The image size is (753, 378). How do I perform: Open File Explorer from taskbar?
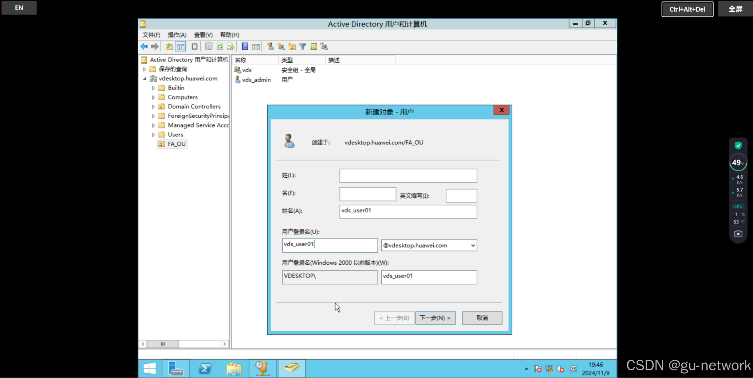point(234,369)
